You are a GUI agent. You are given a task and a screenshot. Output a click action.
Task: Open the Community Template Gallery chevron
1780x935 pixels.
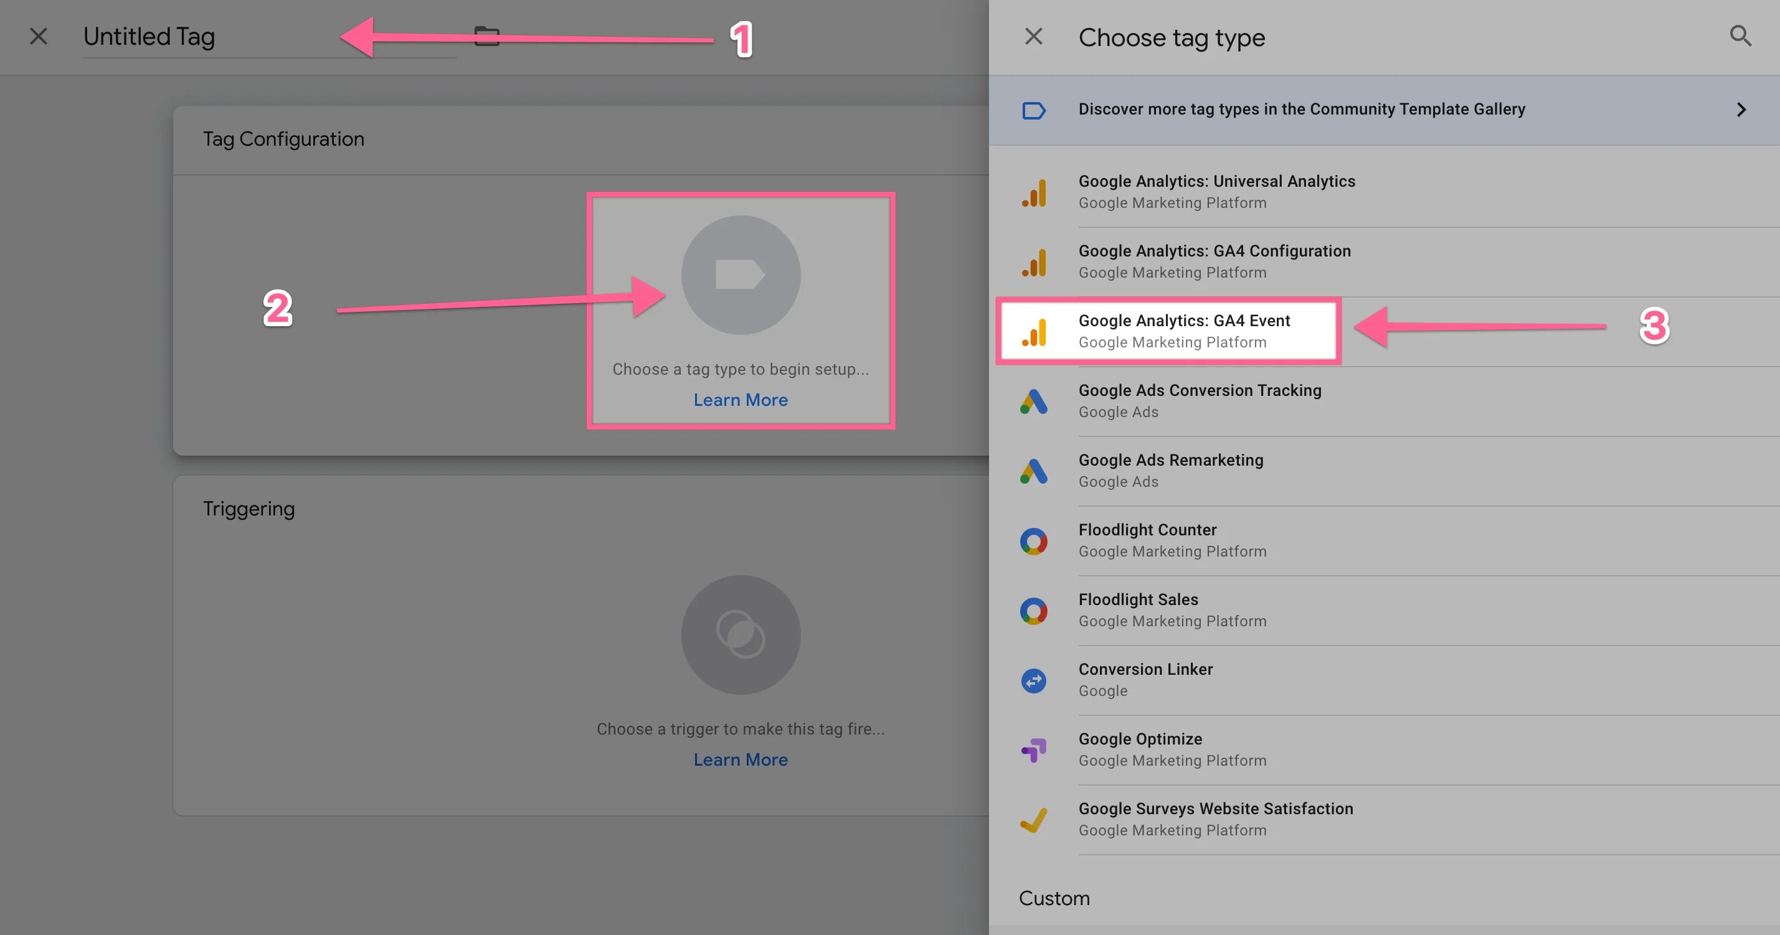[x=1741, y=110]
